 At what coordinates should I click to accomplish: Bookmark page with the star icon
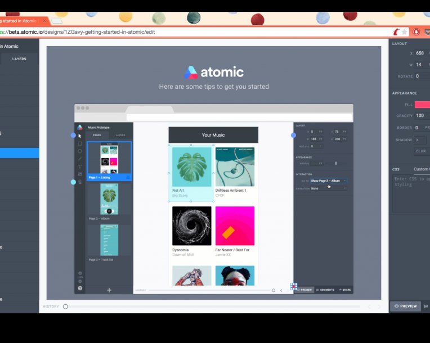pos(404,32)
